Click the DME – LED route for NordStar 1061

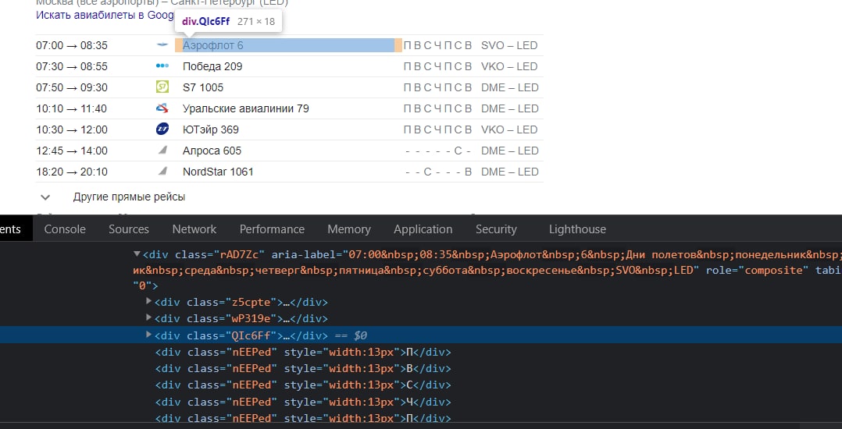[509, 172]
